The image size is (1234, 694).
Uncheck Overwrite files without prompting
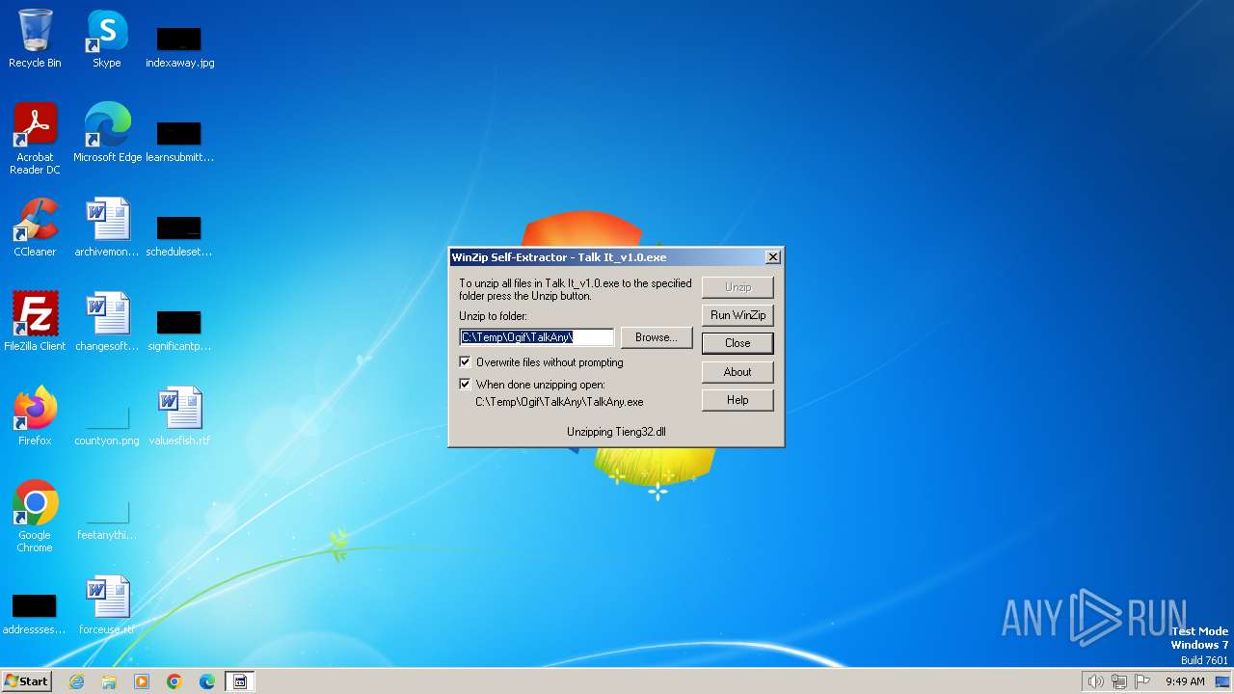pyautogui.click(x=466, y=362)
